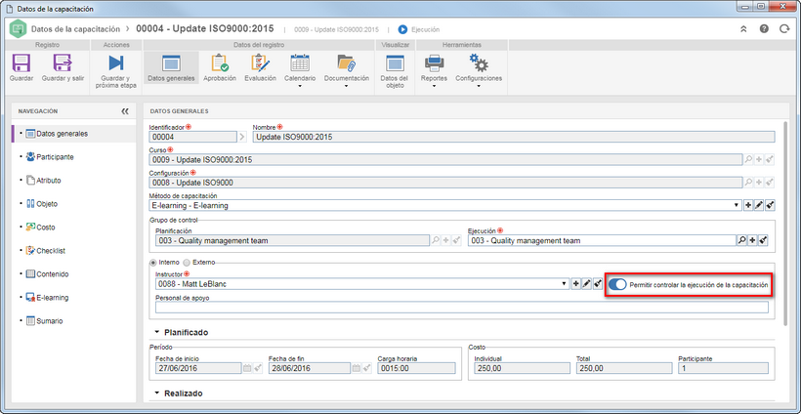Click the search icon in Curso field

pyautogui.click(x=748, y=160)
